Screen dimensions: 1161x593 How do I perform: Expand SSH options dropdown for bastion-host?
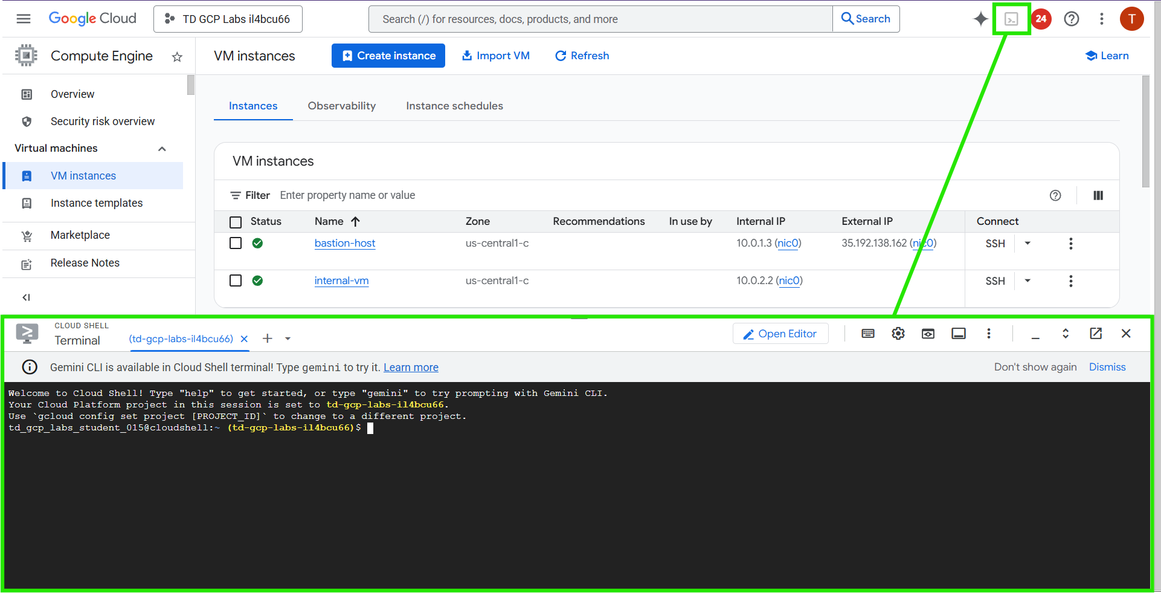point(1028,244)
